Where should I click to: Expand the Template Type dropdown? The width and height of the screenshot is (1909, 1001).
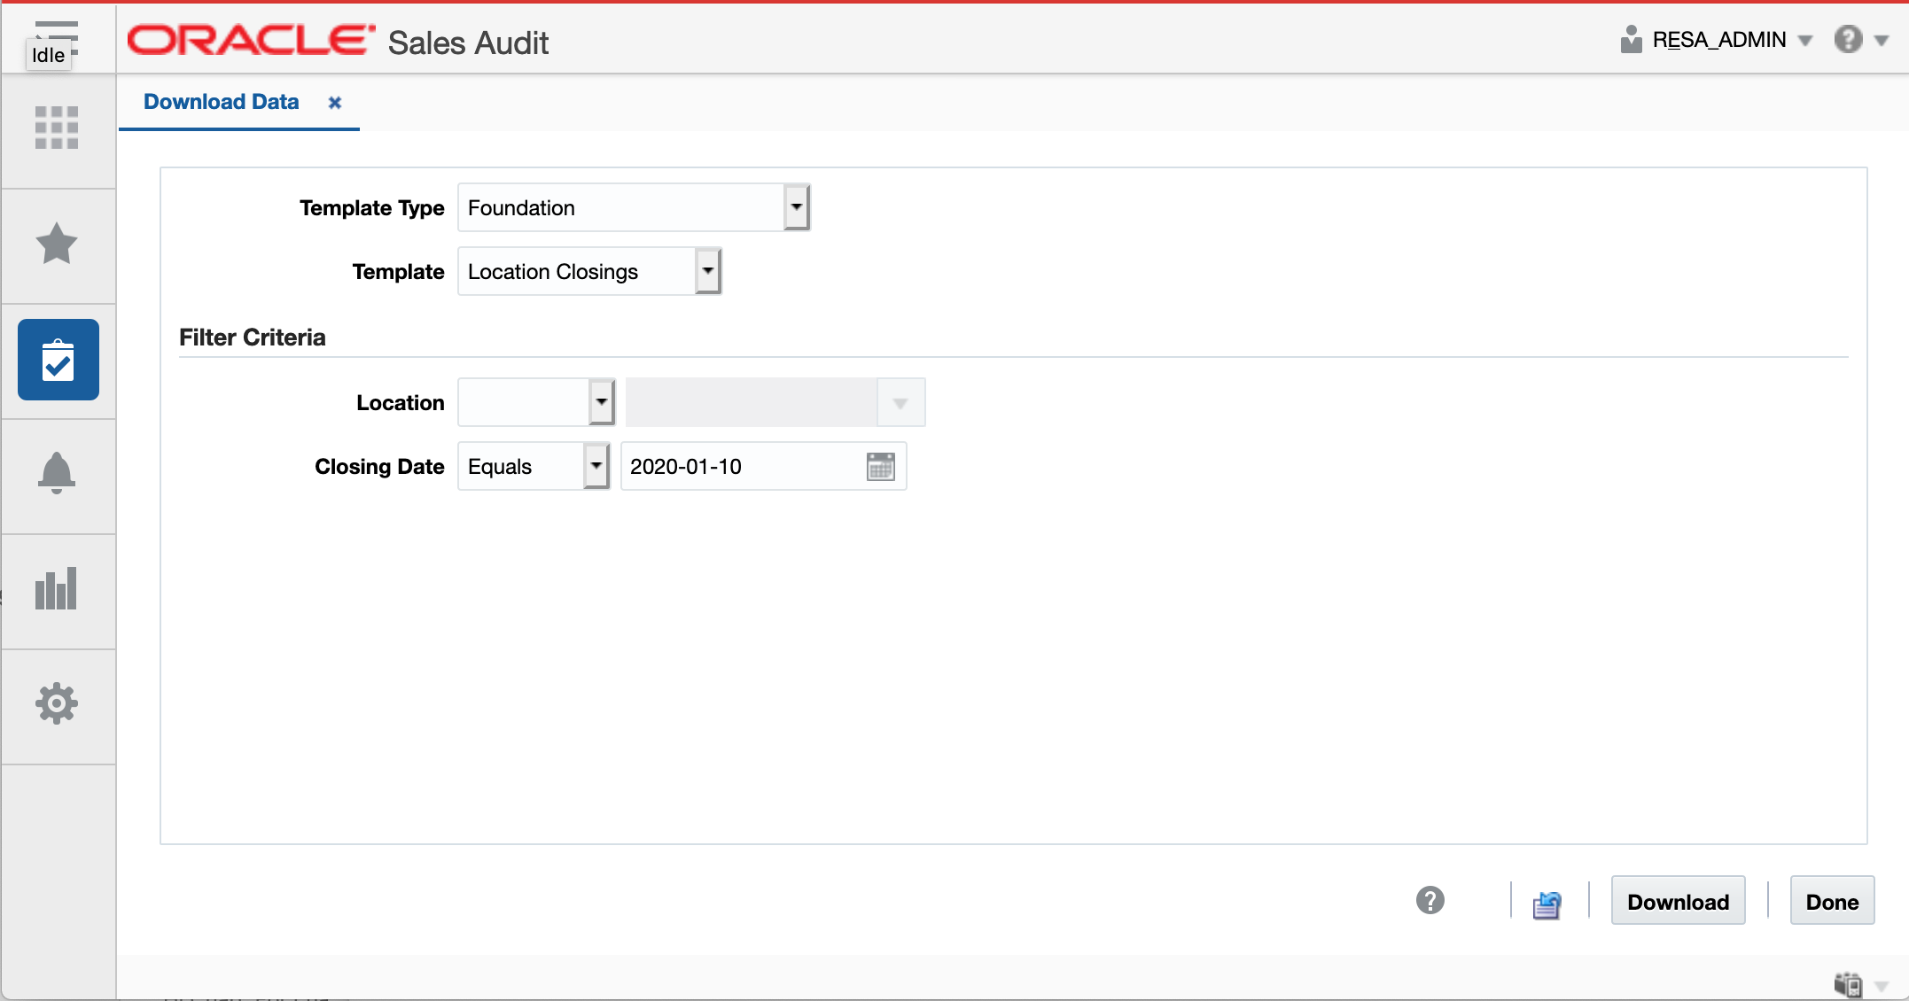pyautogui.click(x=796, y=206)
